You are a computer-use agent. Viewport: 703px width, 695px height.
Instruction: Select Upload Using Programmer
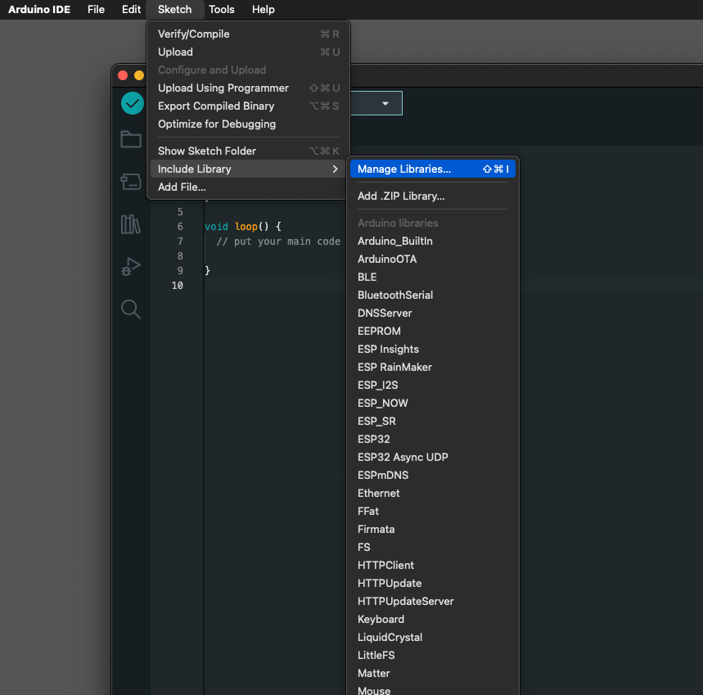point(248,88)
